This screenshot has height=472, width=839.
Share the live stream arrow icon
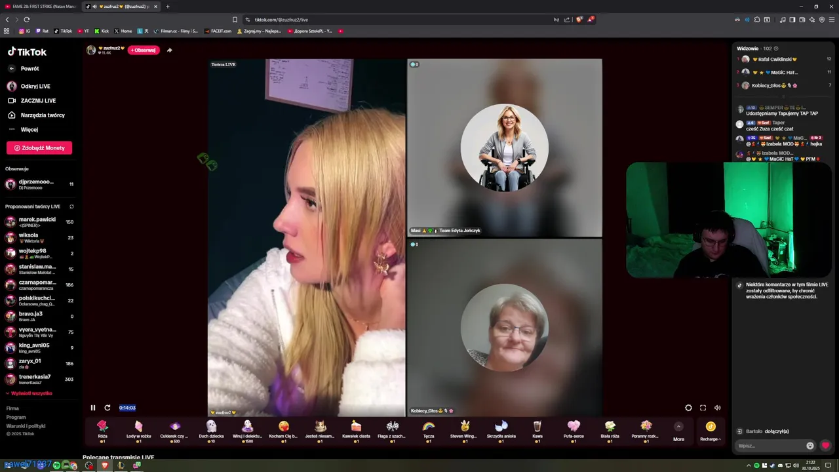click(x=169, y=50)
